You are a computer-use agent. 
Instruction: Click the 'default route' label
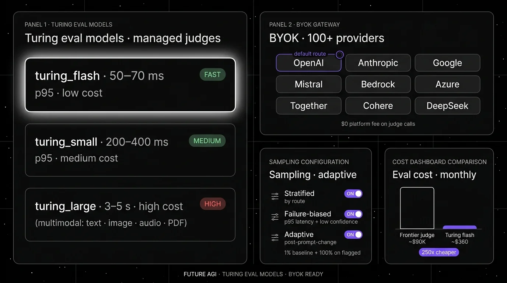310,54
